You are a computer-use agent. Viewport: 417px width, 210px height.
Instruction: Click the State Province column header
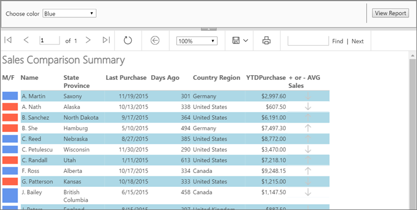77,82
